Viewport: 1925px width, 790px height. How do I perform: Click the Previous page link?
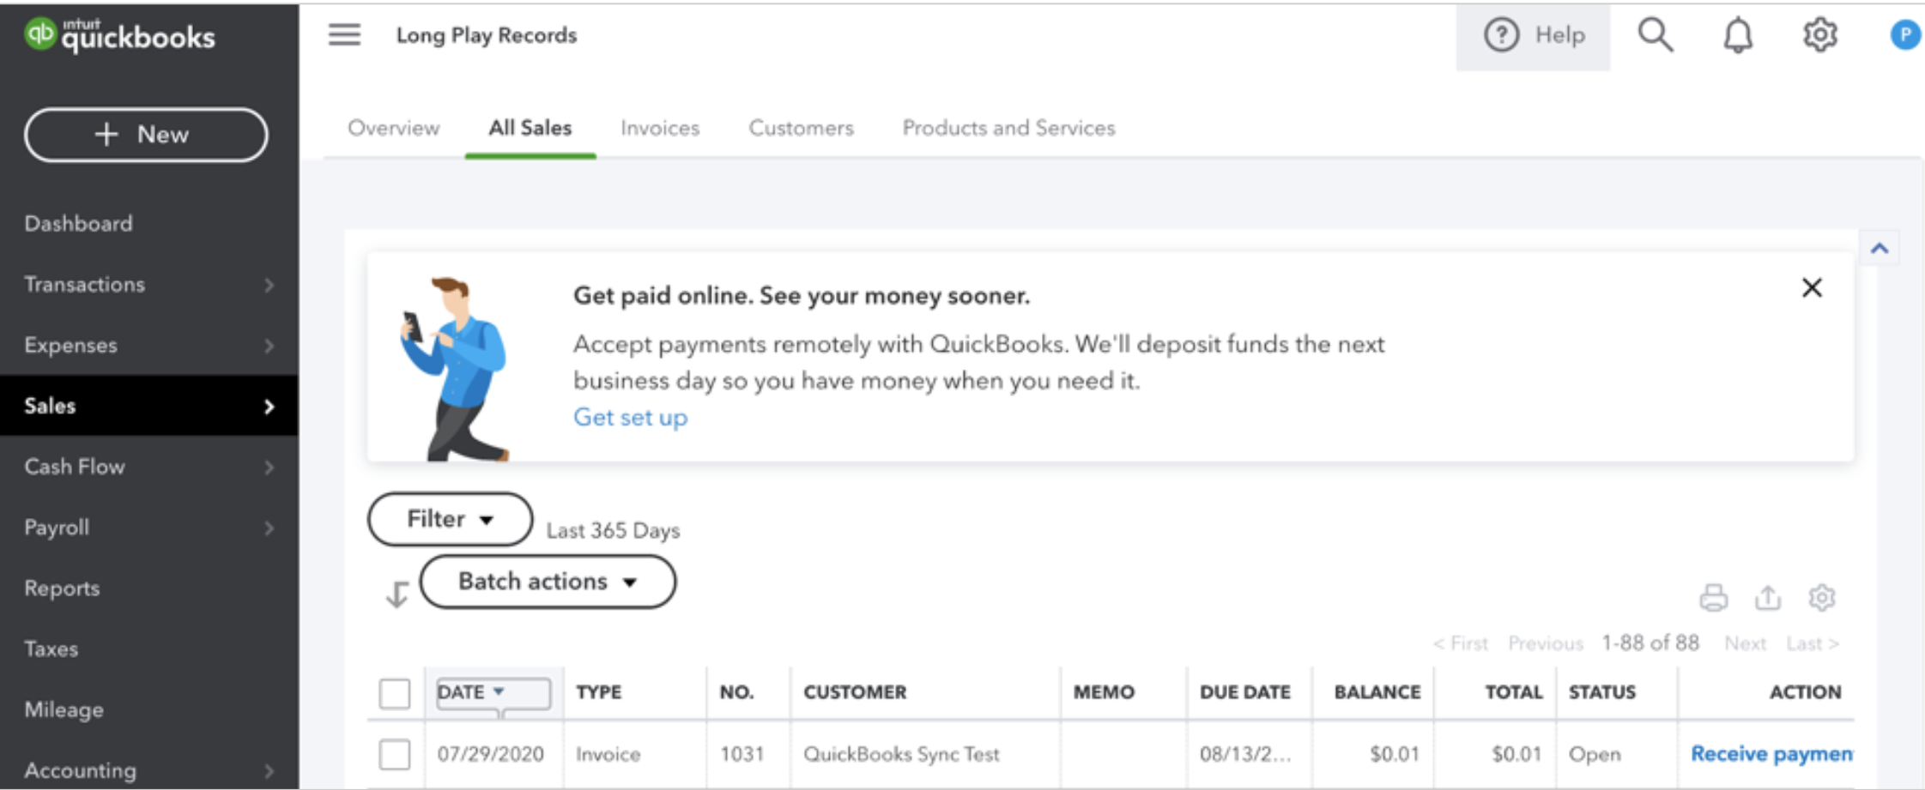click(x=1546, y=644)
